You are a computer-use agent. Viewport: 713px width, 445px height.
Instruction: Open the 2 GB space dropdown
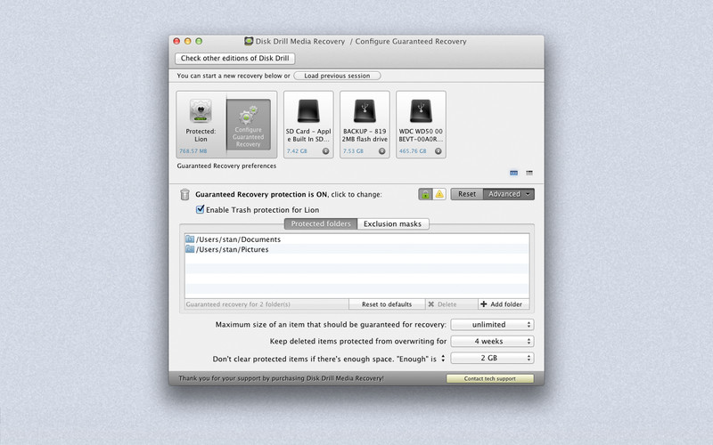point(492,359)
